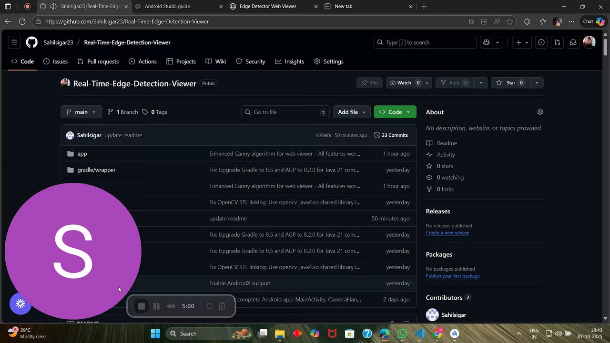Go back to the previous page
The image size is (610, 343).
pyautogui.click(x=8, y=21)
